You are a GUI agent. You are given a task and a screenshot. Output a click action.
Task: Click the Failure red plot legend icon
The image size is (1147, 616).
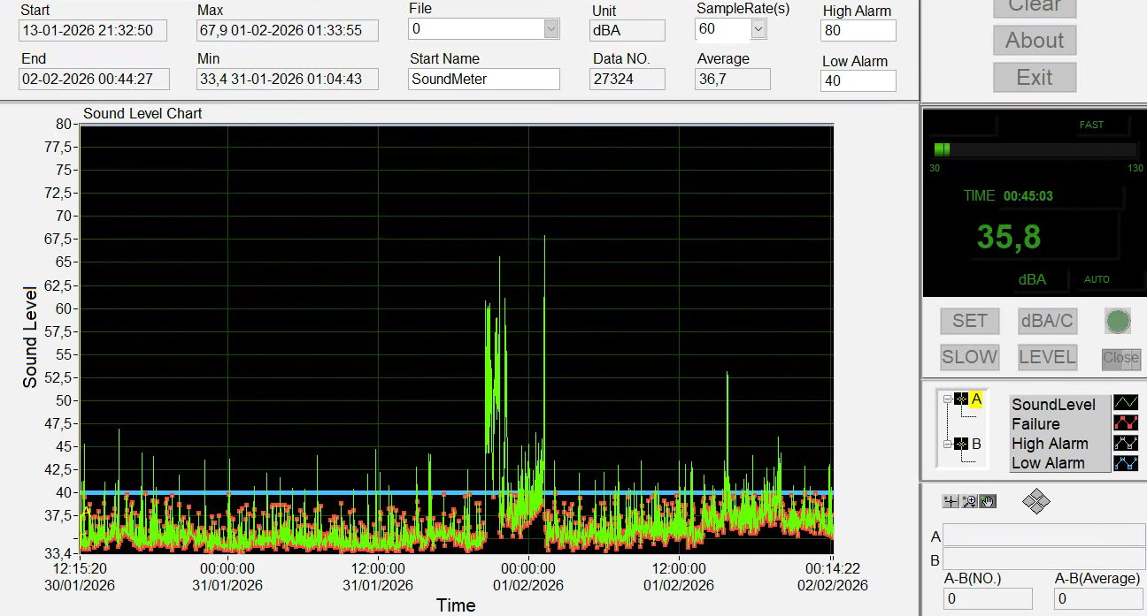tap(1125, 423)
